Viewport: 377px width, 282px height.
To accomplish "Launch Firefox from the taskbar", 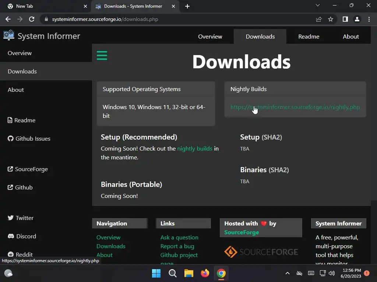I will 205,273.
